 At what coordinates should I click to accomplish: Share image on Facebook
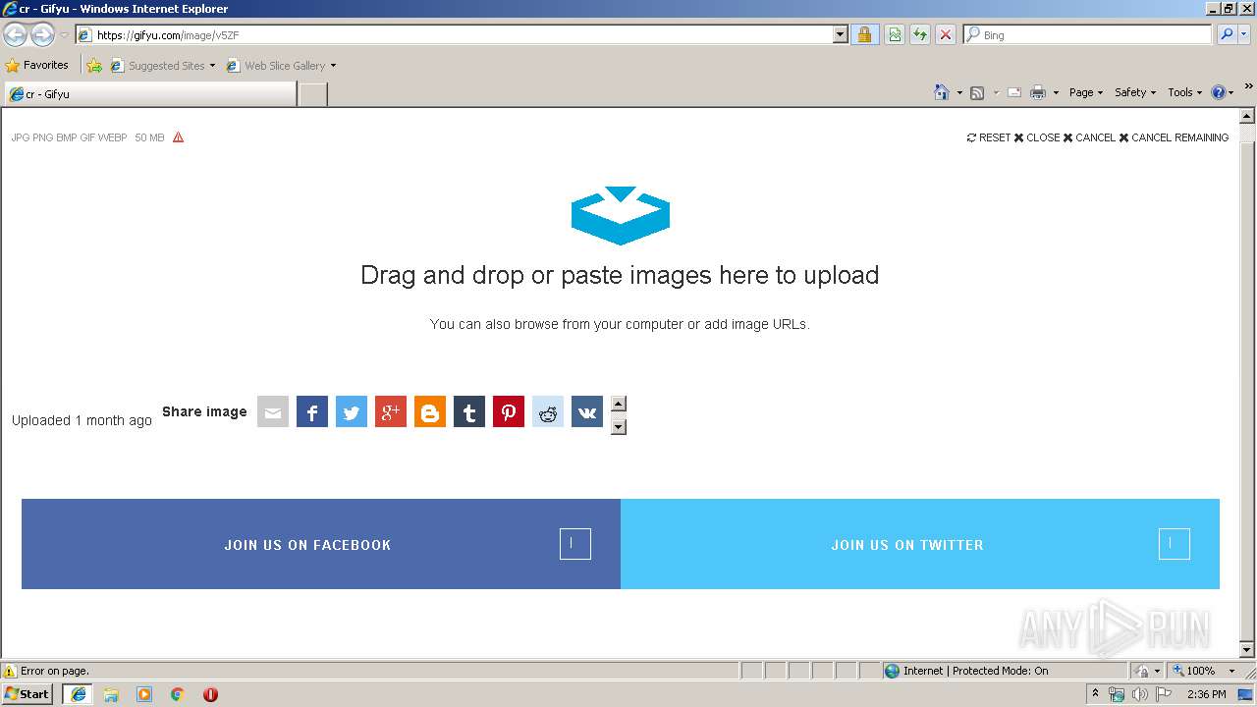[x=312, y=412]
